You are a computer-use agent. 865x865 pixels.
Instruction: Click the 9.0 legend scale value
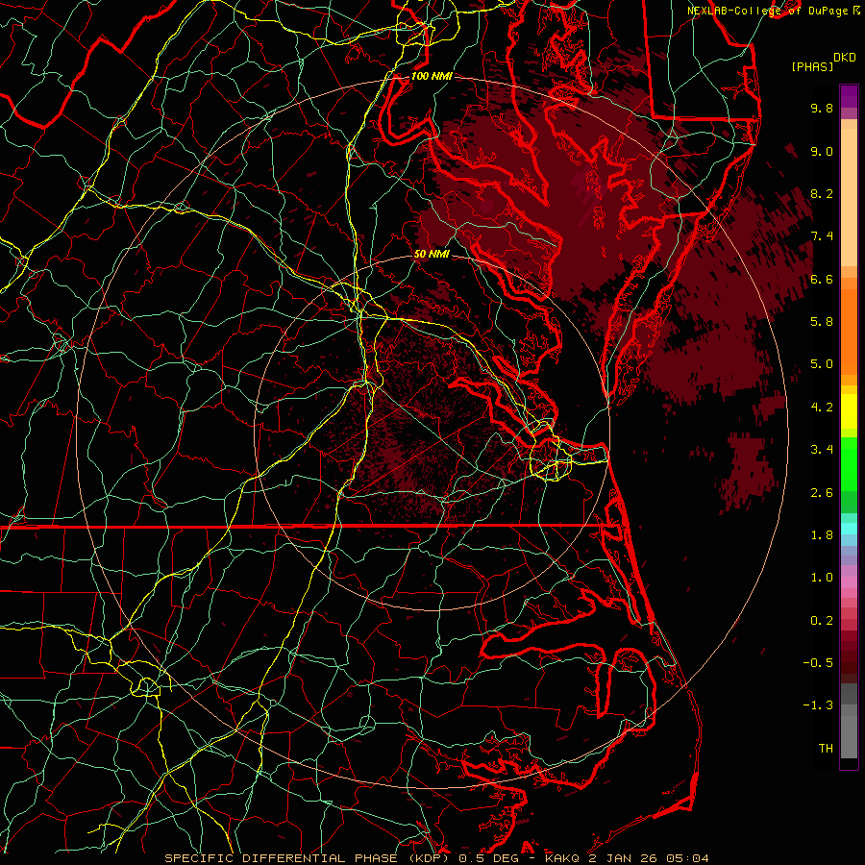coord(822,151)
